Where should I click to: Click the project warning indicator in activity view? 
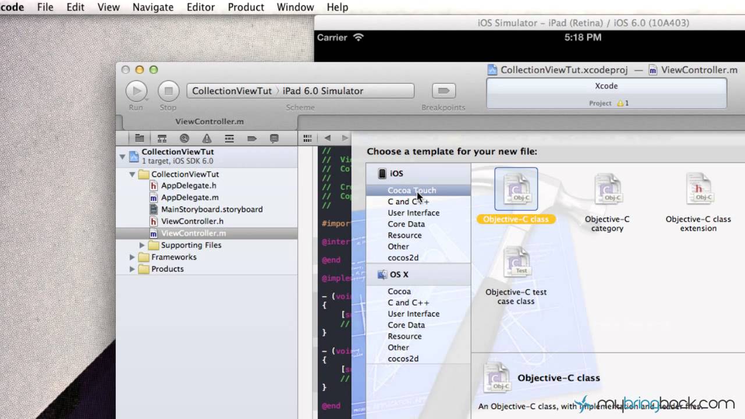pos(623,103)
